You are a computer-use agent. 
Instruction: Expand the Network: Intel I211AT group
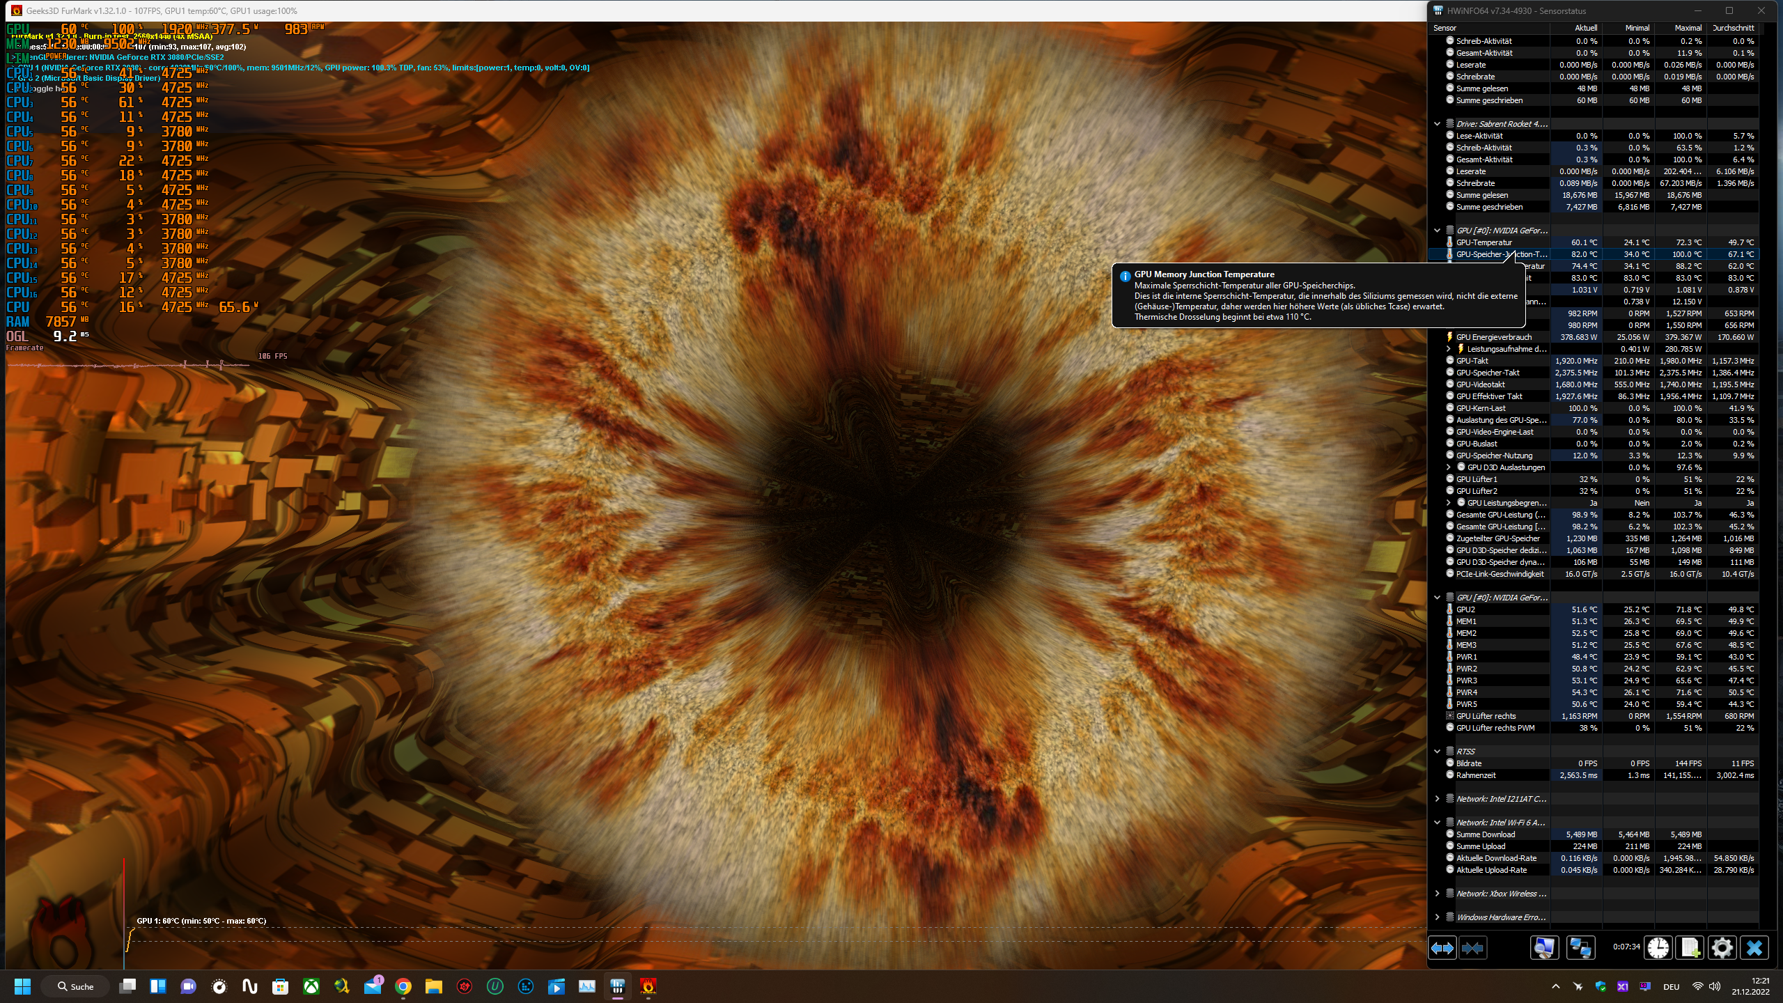[x=1437, y=799]
